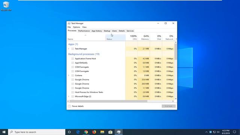Expand the Cortana process group
Screen dimensions: 240x135
[69, 75]
